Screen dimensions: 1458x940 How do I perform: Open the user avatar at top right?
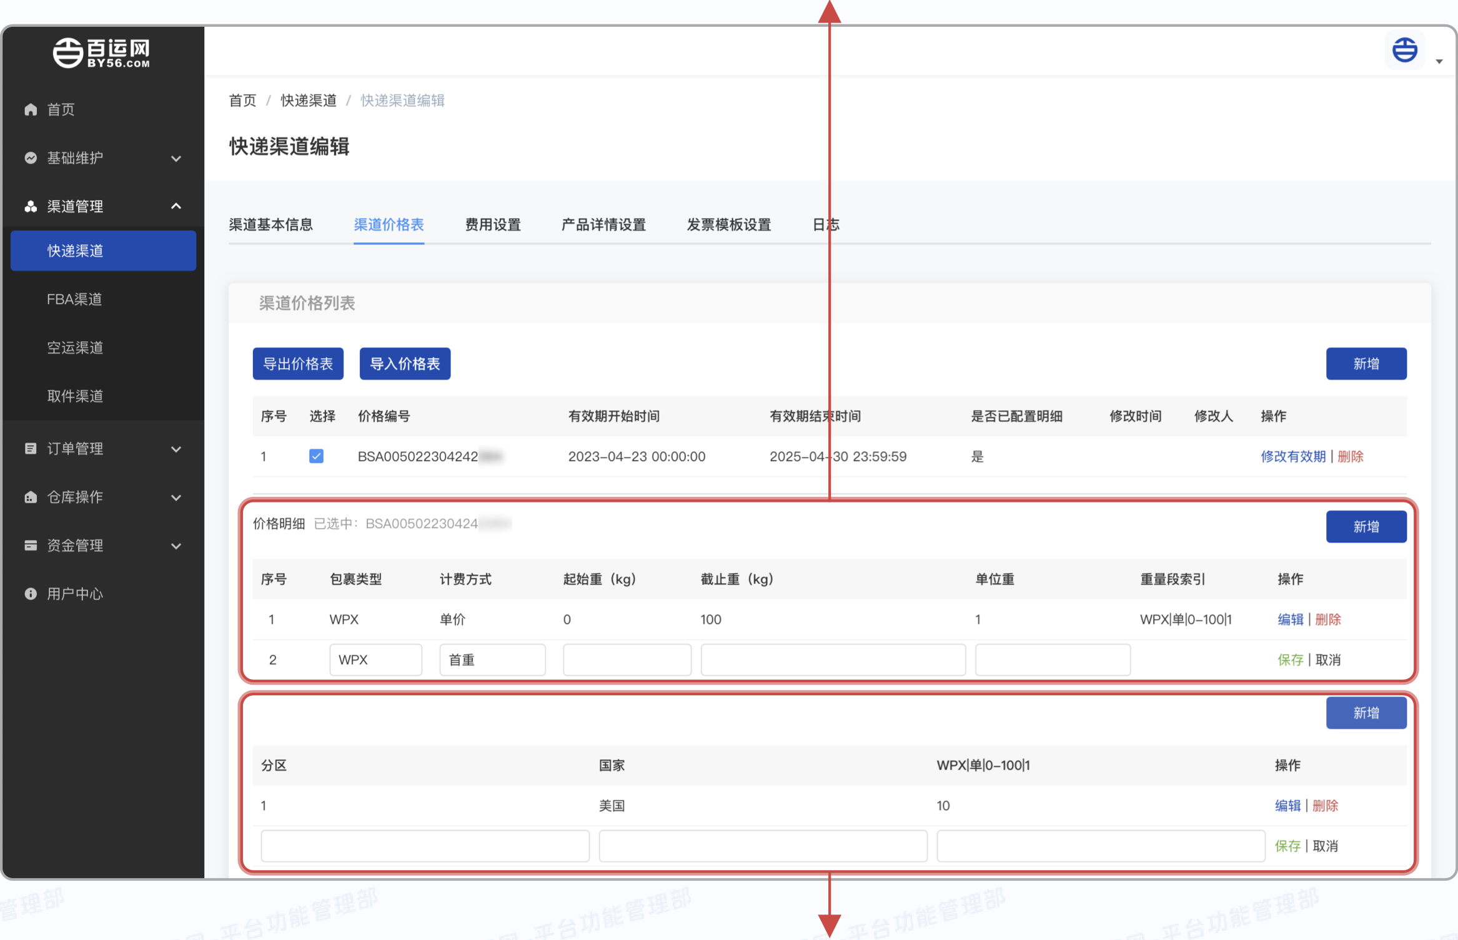click(1404, 50)
